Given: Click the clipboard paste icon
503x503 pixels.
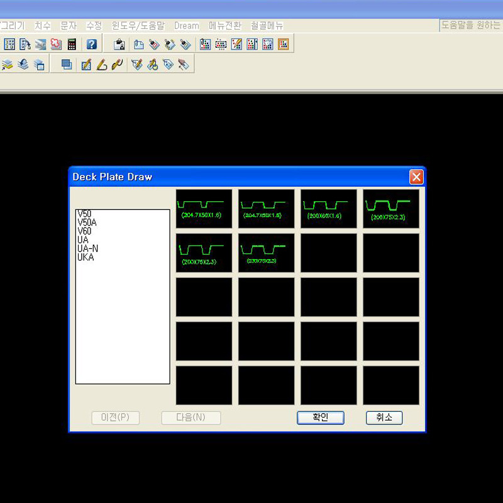Looking at the screenshot, I should [119, 44].
